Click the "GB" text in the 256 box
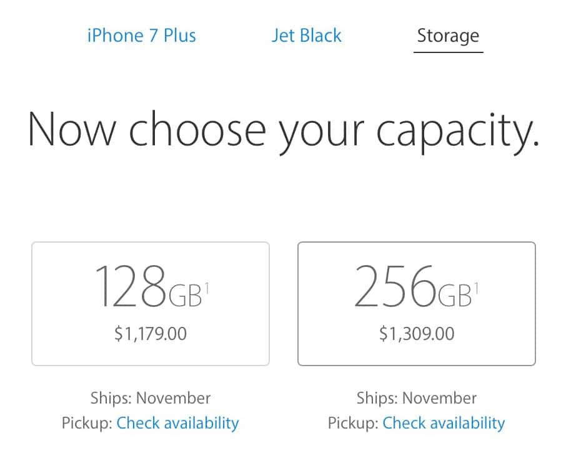Viewport: 571px width, 456px height. pyautogui.click(x=454, y=296)
